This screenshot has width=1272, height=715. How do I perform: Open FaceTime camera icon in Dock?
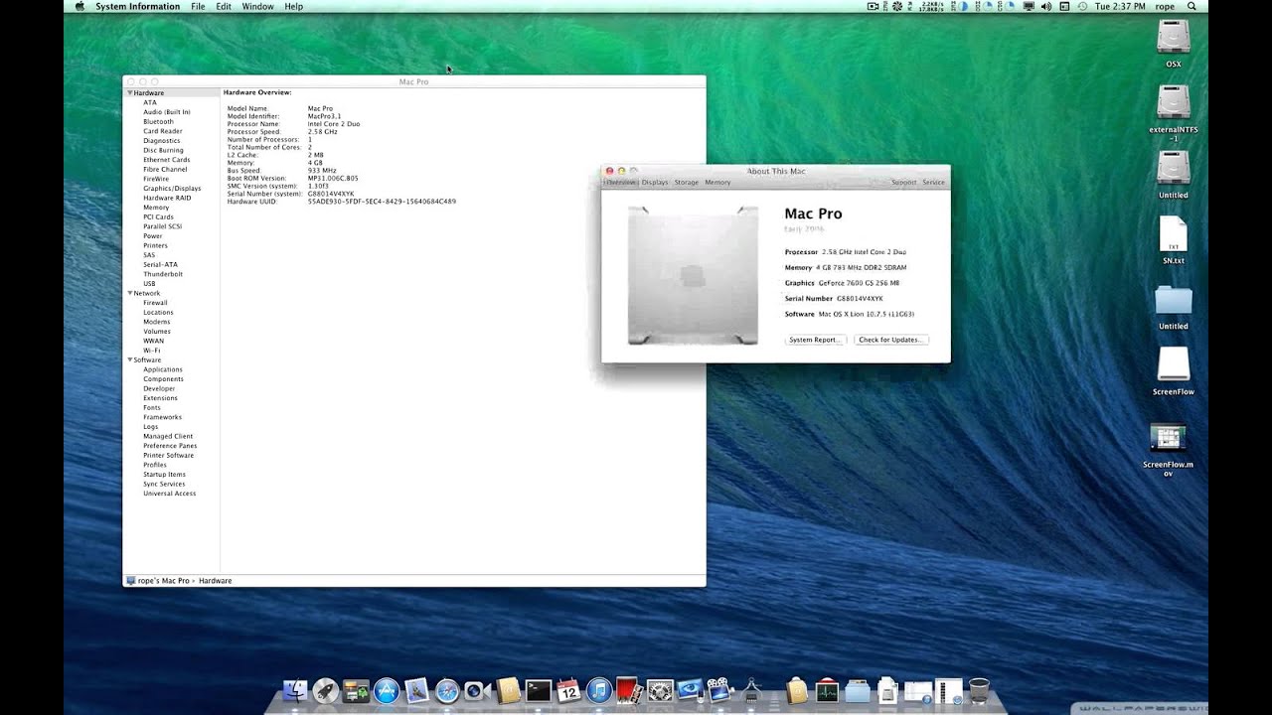(477, 690)
